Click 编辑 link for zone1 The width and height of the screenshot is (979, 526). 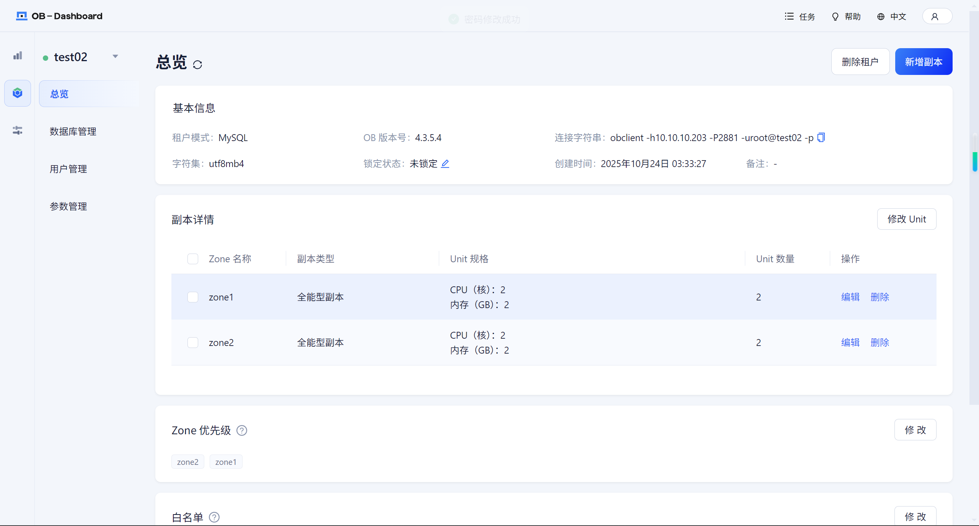pos(850,297)
